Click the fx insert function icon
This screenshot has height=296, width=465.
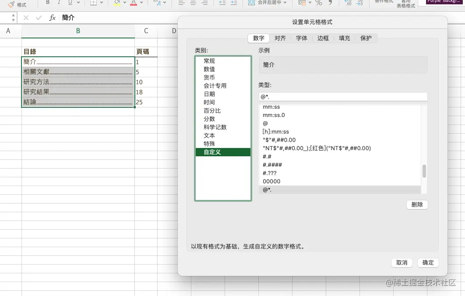(x=52, y=18)
